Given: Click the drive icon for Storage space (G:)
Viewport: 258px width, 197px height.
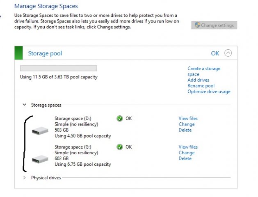Looking at the screenshot, I should (41, 158).
